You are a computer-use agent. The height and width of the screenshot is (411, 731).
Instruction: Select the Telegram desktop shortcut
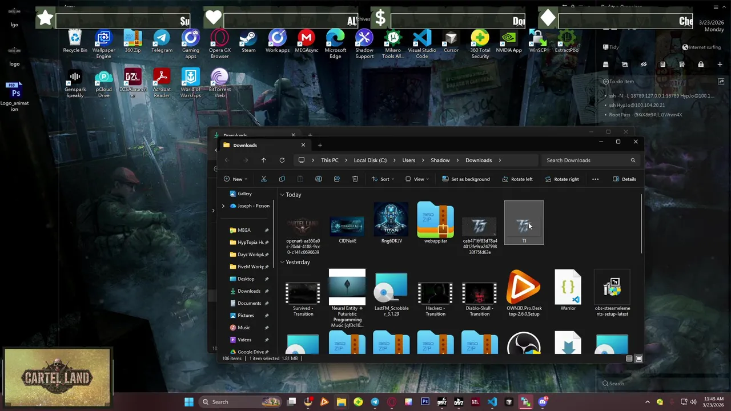coord(162,42)
